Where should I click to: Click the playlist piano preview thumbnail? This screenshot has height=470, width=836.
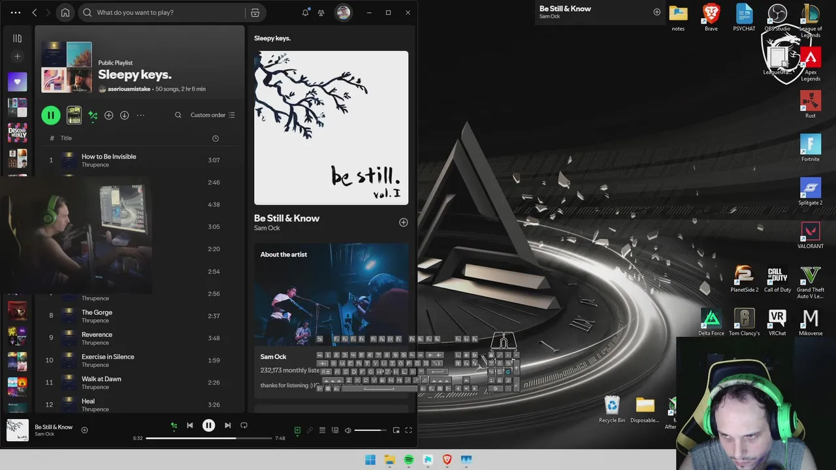click(74, 116)
